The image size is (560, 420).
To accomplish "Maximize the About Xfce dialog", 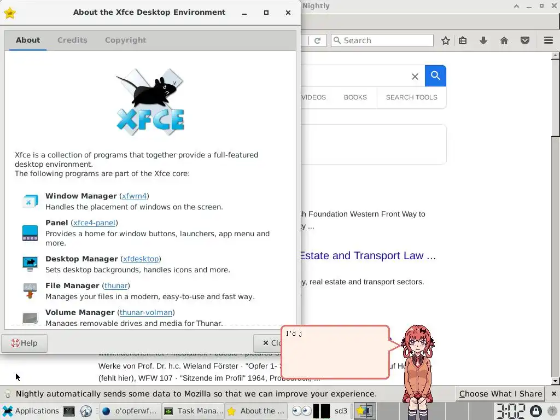I will [266, 13].
